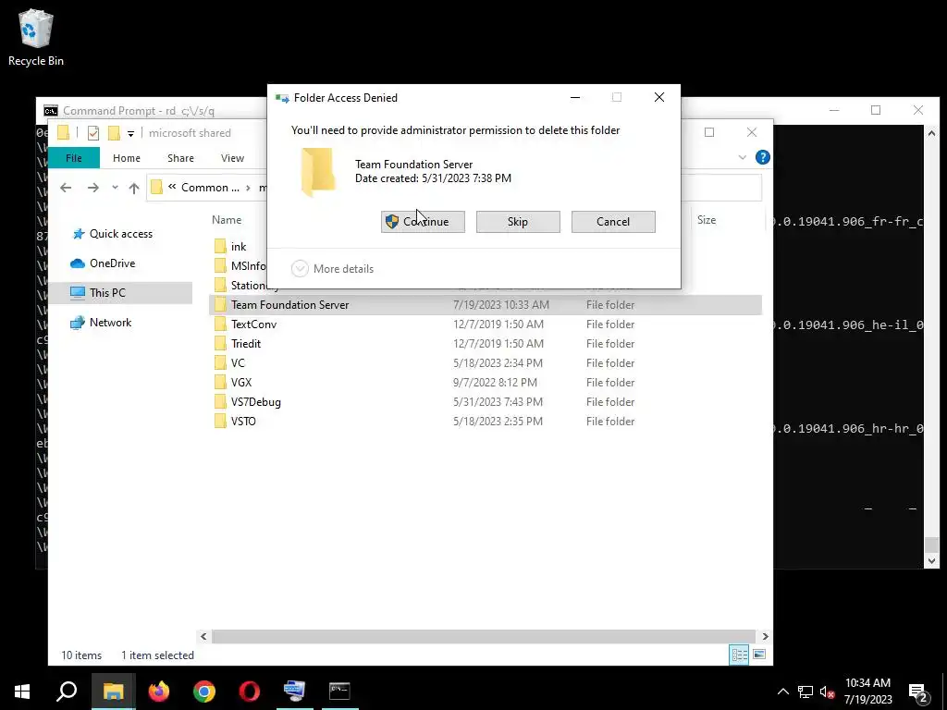This screenshot has width=947, height=710.
Task: Sort by the Name column header
Action: (x=227, y=220)
